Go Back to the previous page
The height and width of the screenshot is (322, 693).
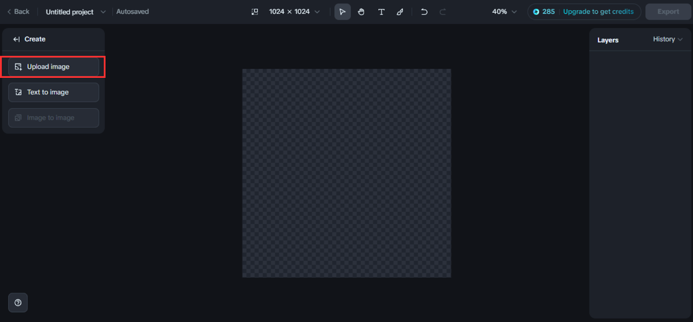pyautogui.click(x=18, y=11)
